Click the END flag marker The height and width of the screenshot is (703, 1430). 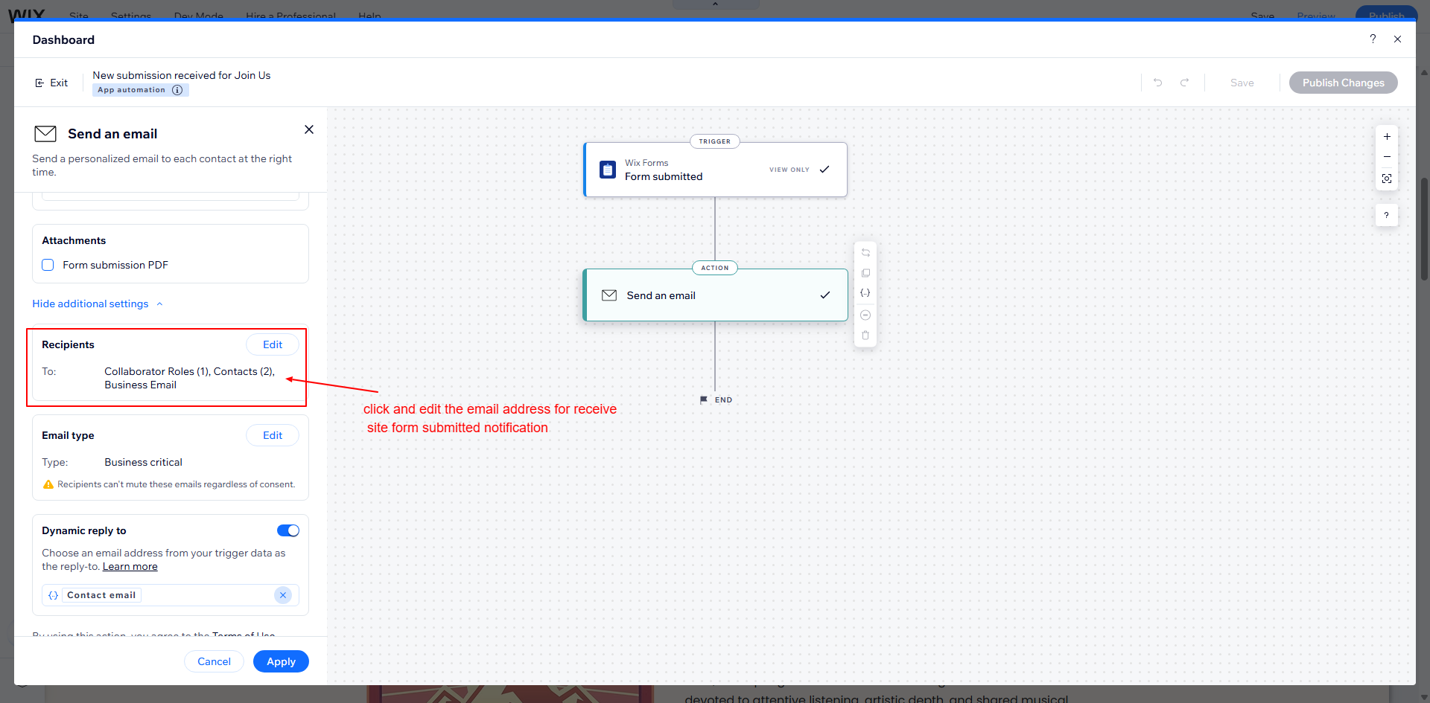pos(704,400)
